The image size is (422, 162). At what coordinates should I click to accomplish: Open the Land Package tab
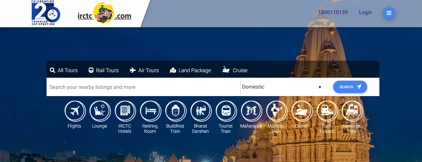(191, 70)
